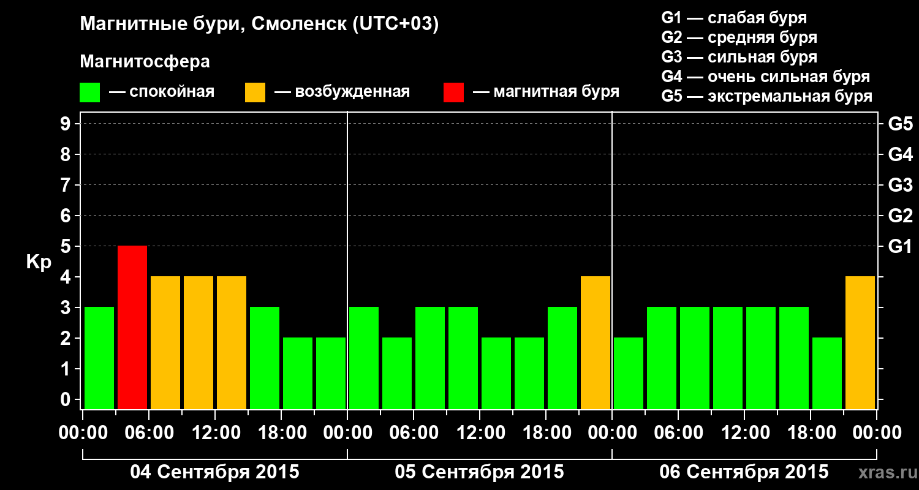Click the G1 — слабая буря legend line

pyautogui.click(x=734, y=18)
